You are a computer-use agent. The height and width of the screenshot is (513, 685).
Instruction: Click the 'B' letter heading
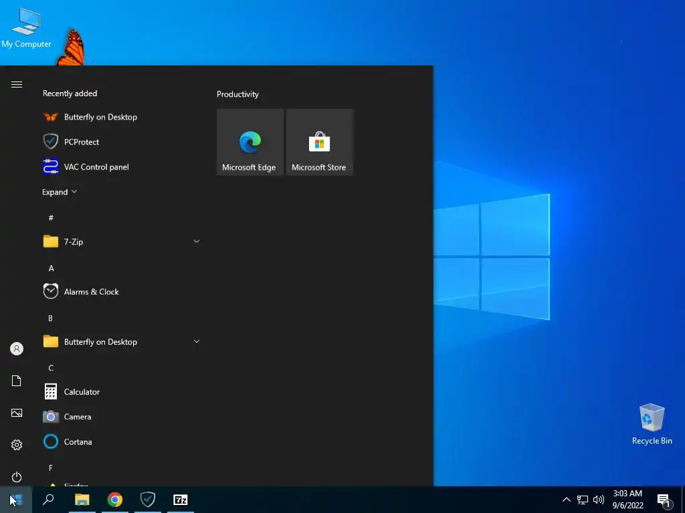tap(51, 319)
